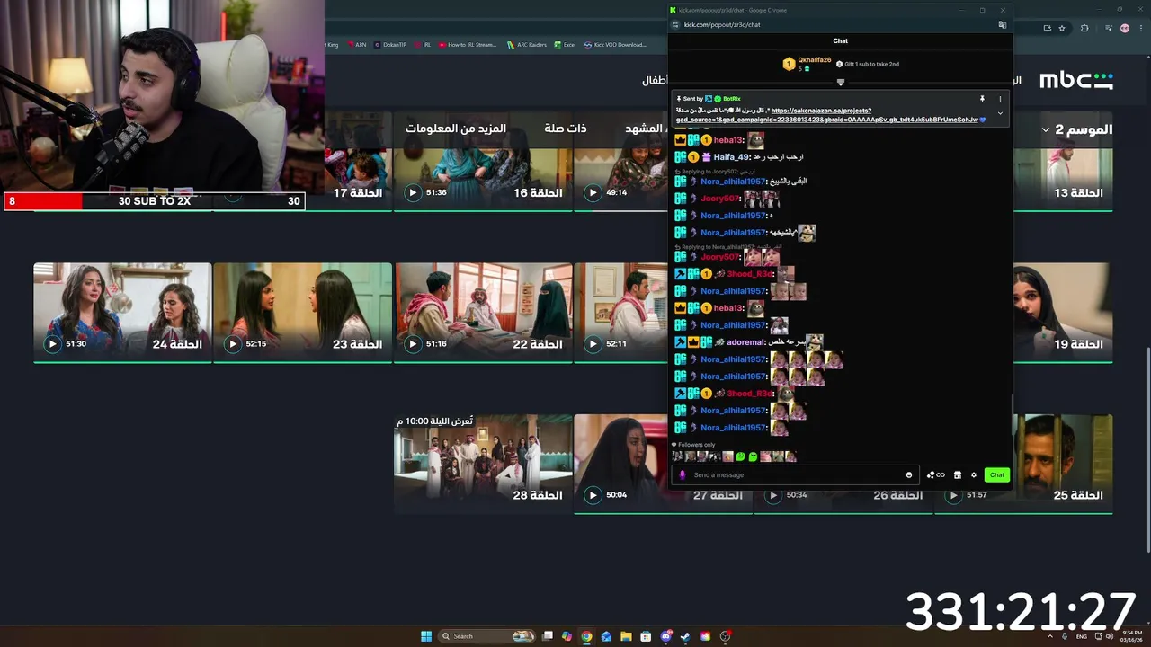1151x647 pixels.
Task: Click Haifa_49 username in chat
Action: (x=731, y=157)
